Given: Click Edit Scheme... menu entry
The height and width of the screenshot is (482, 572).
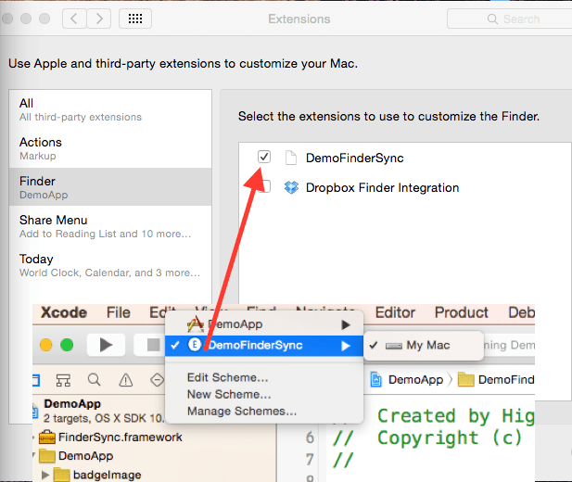Looking at the screenshot, I should 227,377.
